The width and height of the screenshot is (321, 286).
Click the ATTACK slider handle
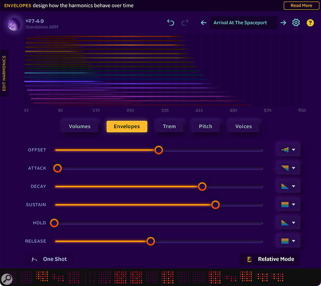[x=57, y=168]
